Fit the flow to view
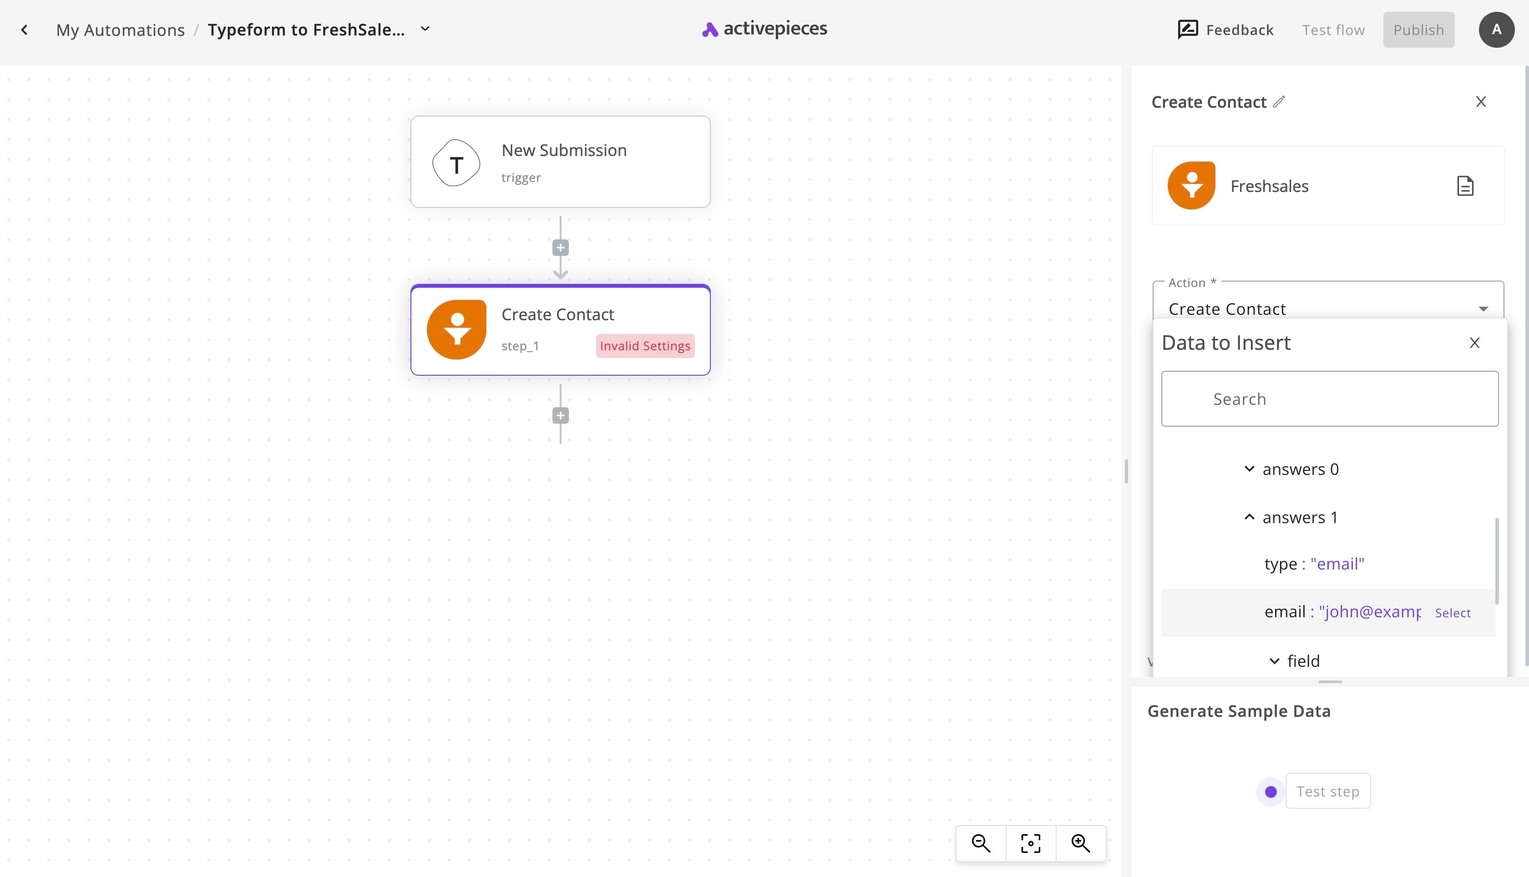Screen dimensions: 1529x877 [x=1031, y=843]
